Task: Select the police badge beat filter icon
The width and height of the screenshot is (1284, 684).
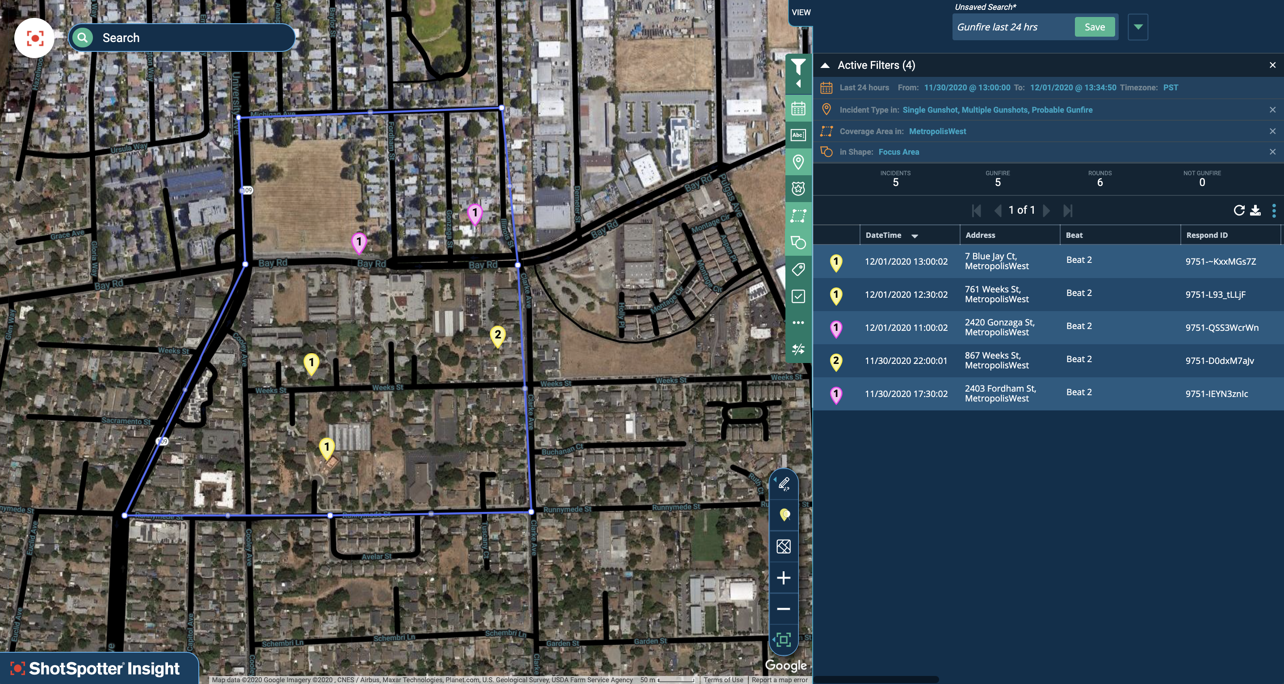Action: [x=798, y=189]
